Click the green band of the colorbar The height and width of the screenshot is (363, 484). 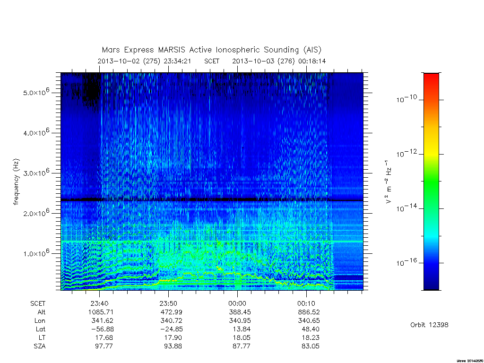coord(431,182)
